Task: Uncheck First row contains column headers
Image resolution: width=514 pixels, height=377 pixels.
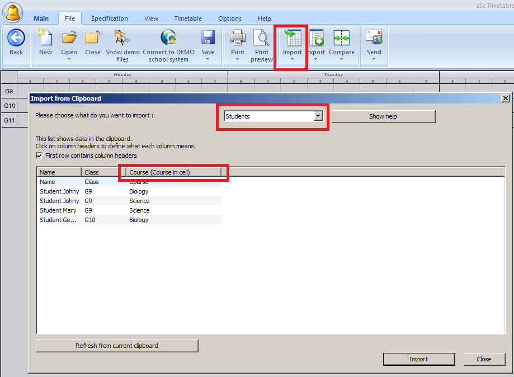Action: click(x=39, y=155)
